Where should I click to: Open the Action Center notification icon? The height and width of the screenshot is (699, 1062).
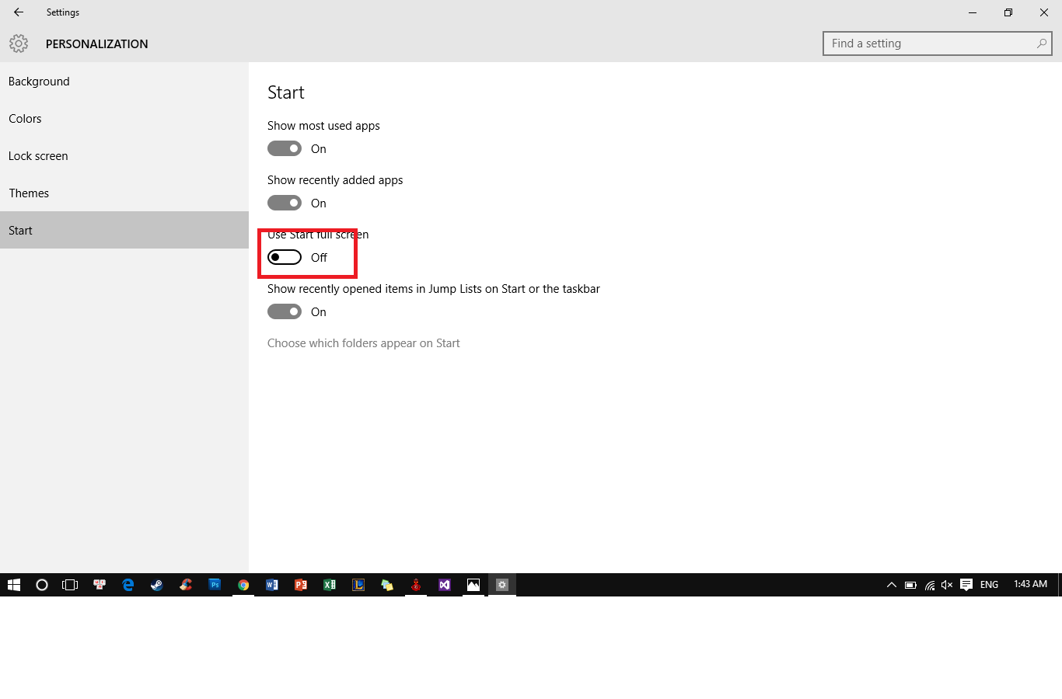tap(966, 585)
